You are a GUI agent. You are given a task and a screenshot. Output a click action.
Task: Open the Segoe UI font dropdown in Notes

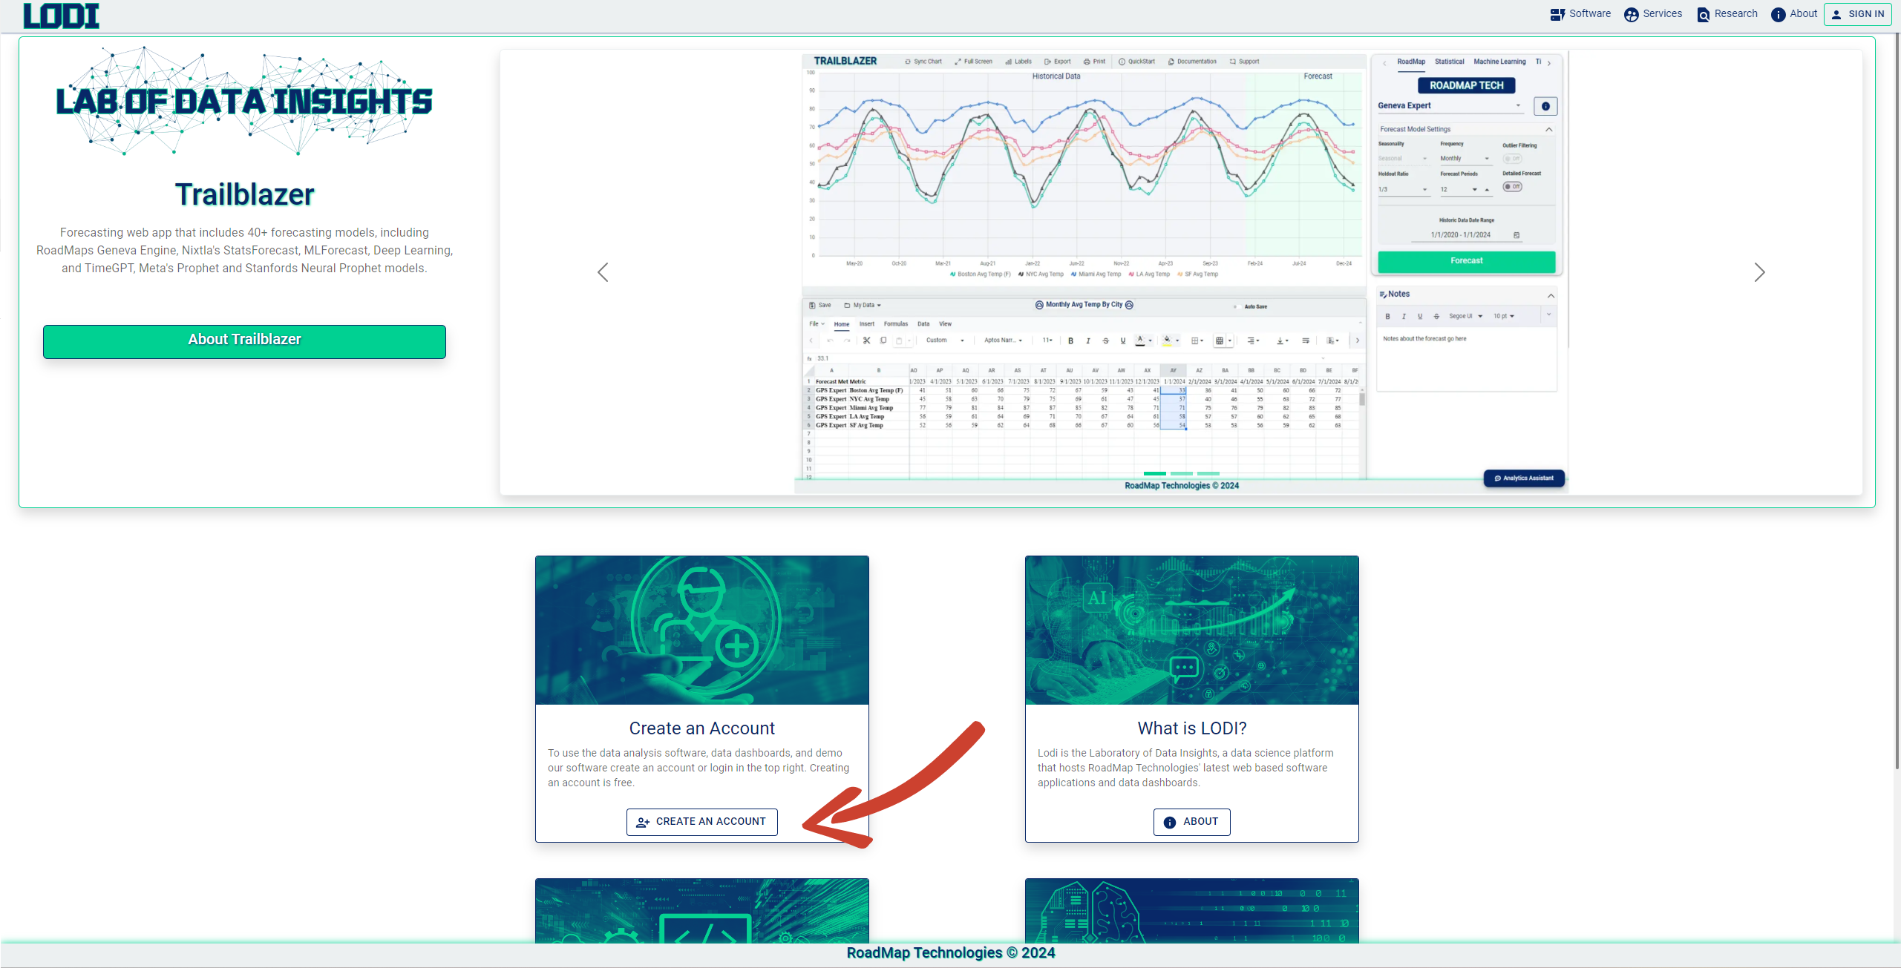(x=1465, y=317)
